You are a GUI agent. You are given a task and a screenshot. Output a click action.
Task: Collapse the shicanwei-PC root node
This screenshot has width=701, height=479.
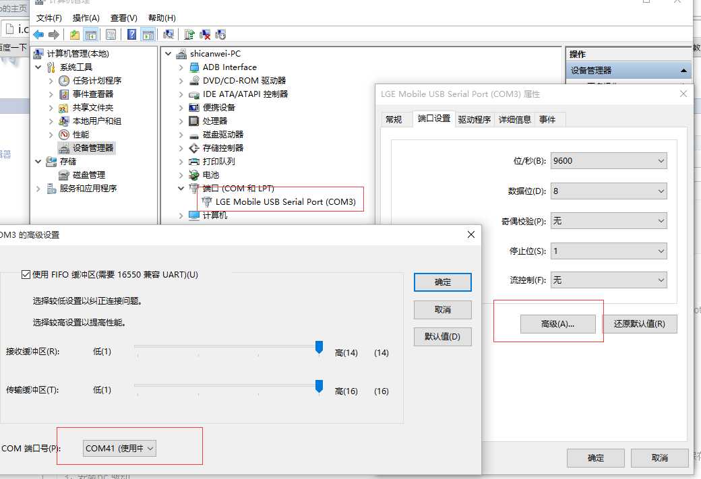click(x=168, y=54)
